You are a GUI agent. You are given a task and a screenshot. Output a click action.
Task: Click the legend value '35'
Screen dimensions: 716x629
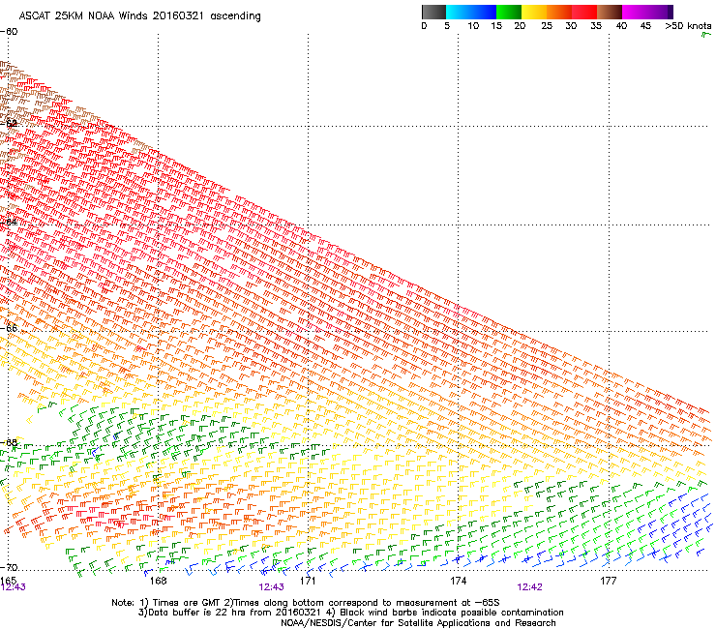[x=596, y=26]
